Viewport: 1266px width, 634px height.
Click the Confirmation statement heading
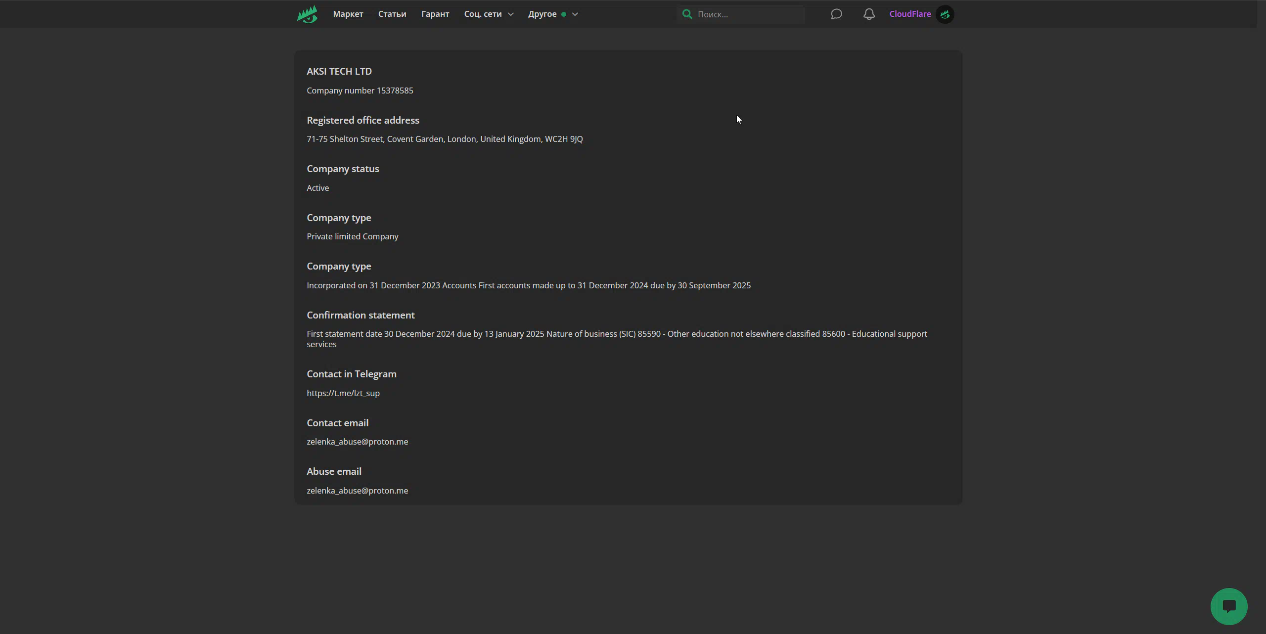[361, 315]
